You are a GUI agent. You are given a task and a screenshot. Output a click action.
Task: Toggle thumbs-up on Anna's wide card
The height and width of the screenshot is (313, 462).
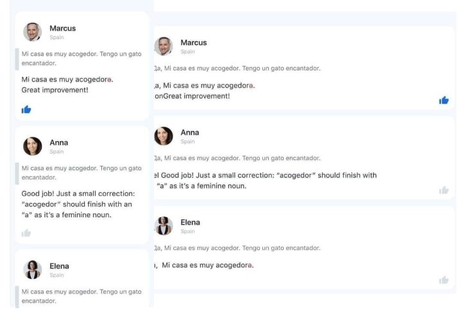tap(444, 190)
